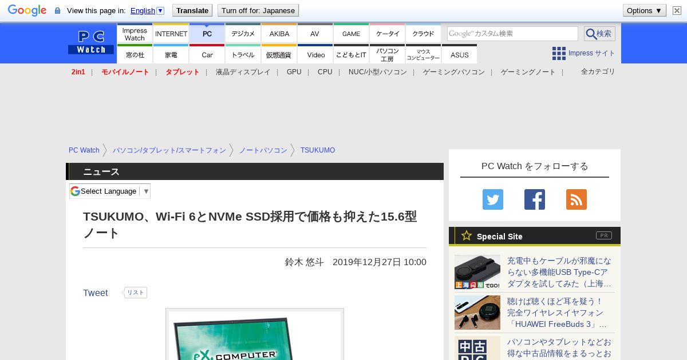Image resolution: width=687 pixels, height=360 pixels.
Task: Click the PC Watch logo
Action: 91,42
